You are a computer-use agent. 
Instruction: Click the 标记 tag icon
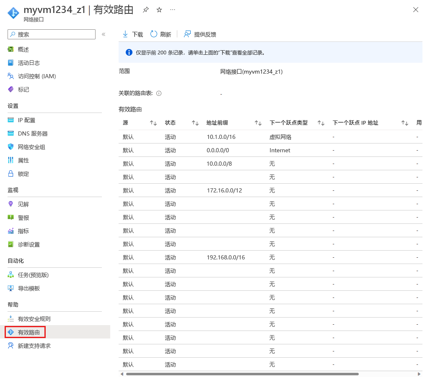coord(11,89)
